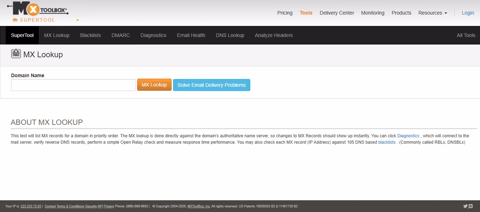Viewport: 480px width, 212px height.
Task: Click the orange MX Lookup button
Action: tap(154, 85)
